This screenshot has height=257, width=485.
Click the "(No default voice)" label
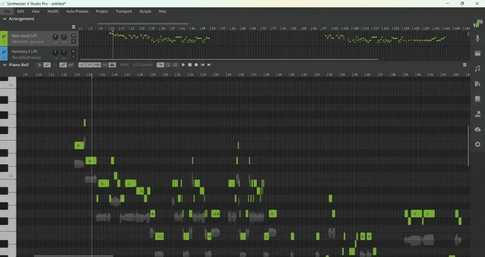(x=26, y=58)
